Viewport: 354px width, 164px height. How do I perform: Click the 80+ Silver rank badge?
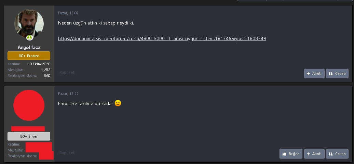pos(29,136)
